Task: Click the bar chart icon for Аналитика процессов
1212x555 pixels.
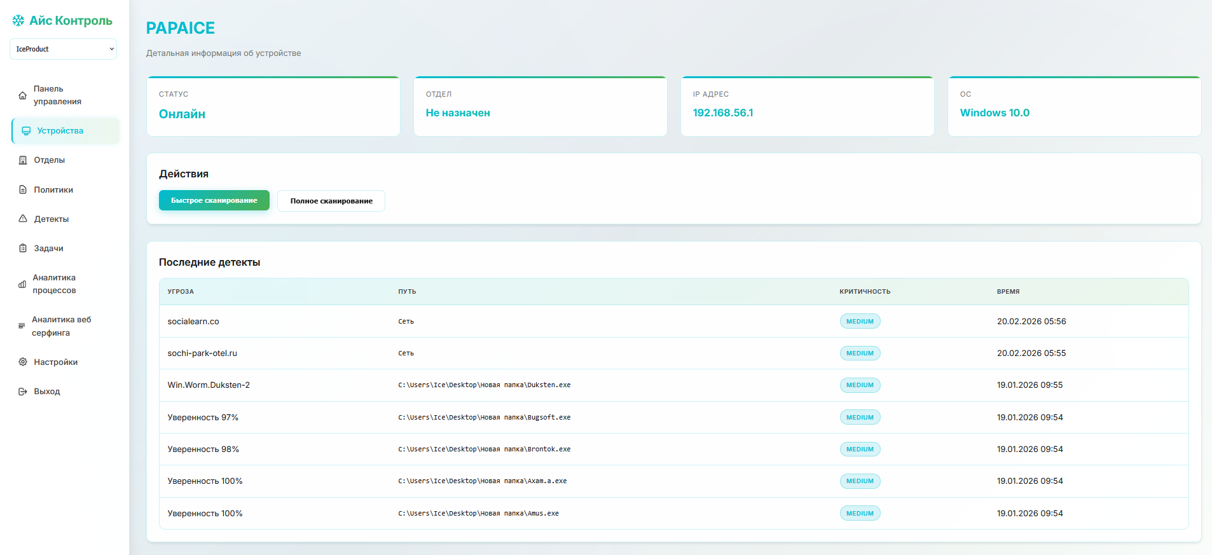Action: [22, 284]
